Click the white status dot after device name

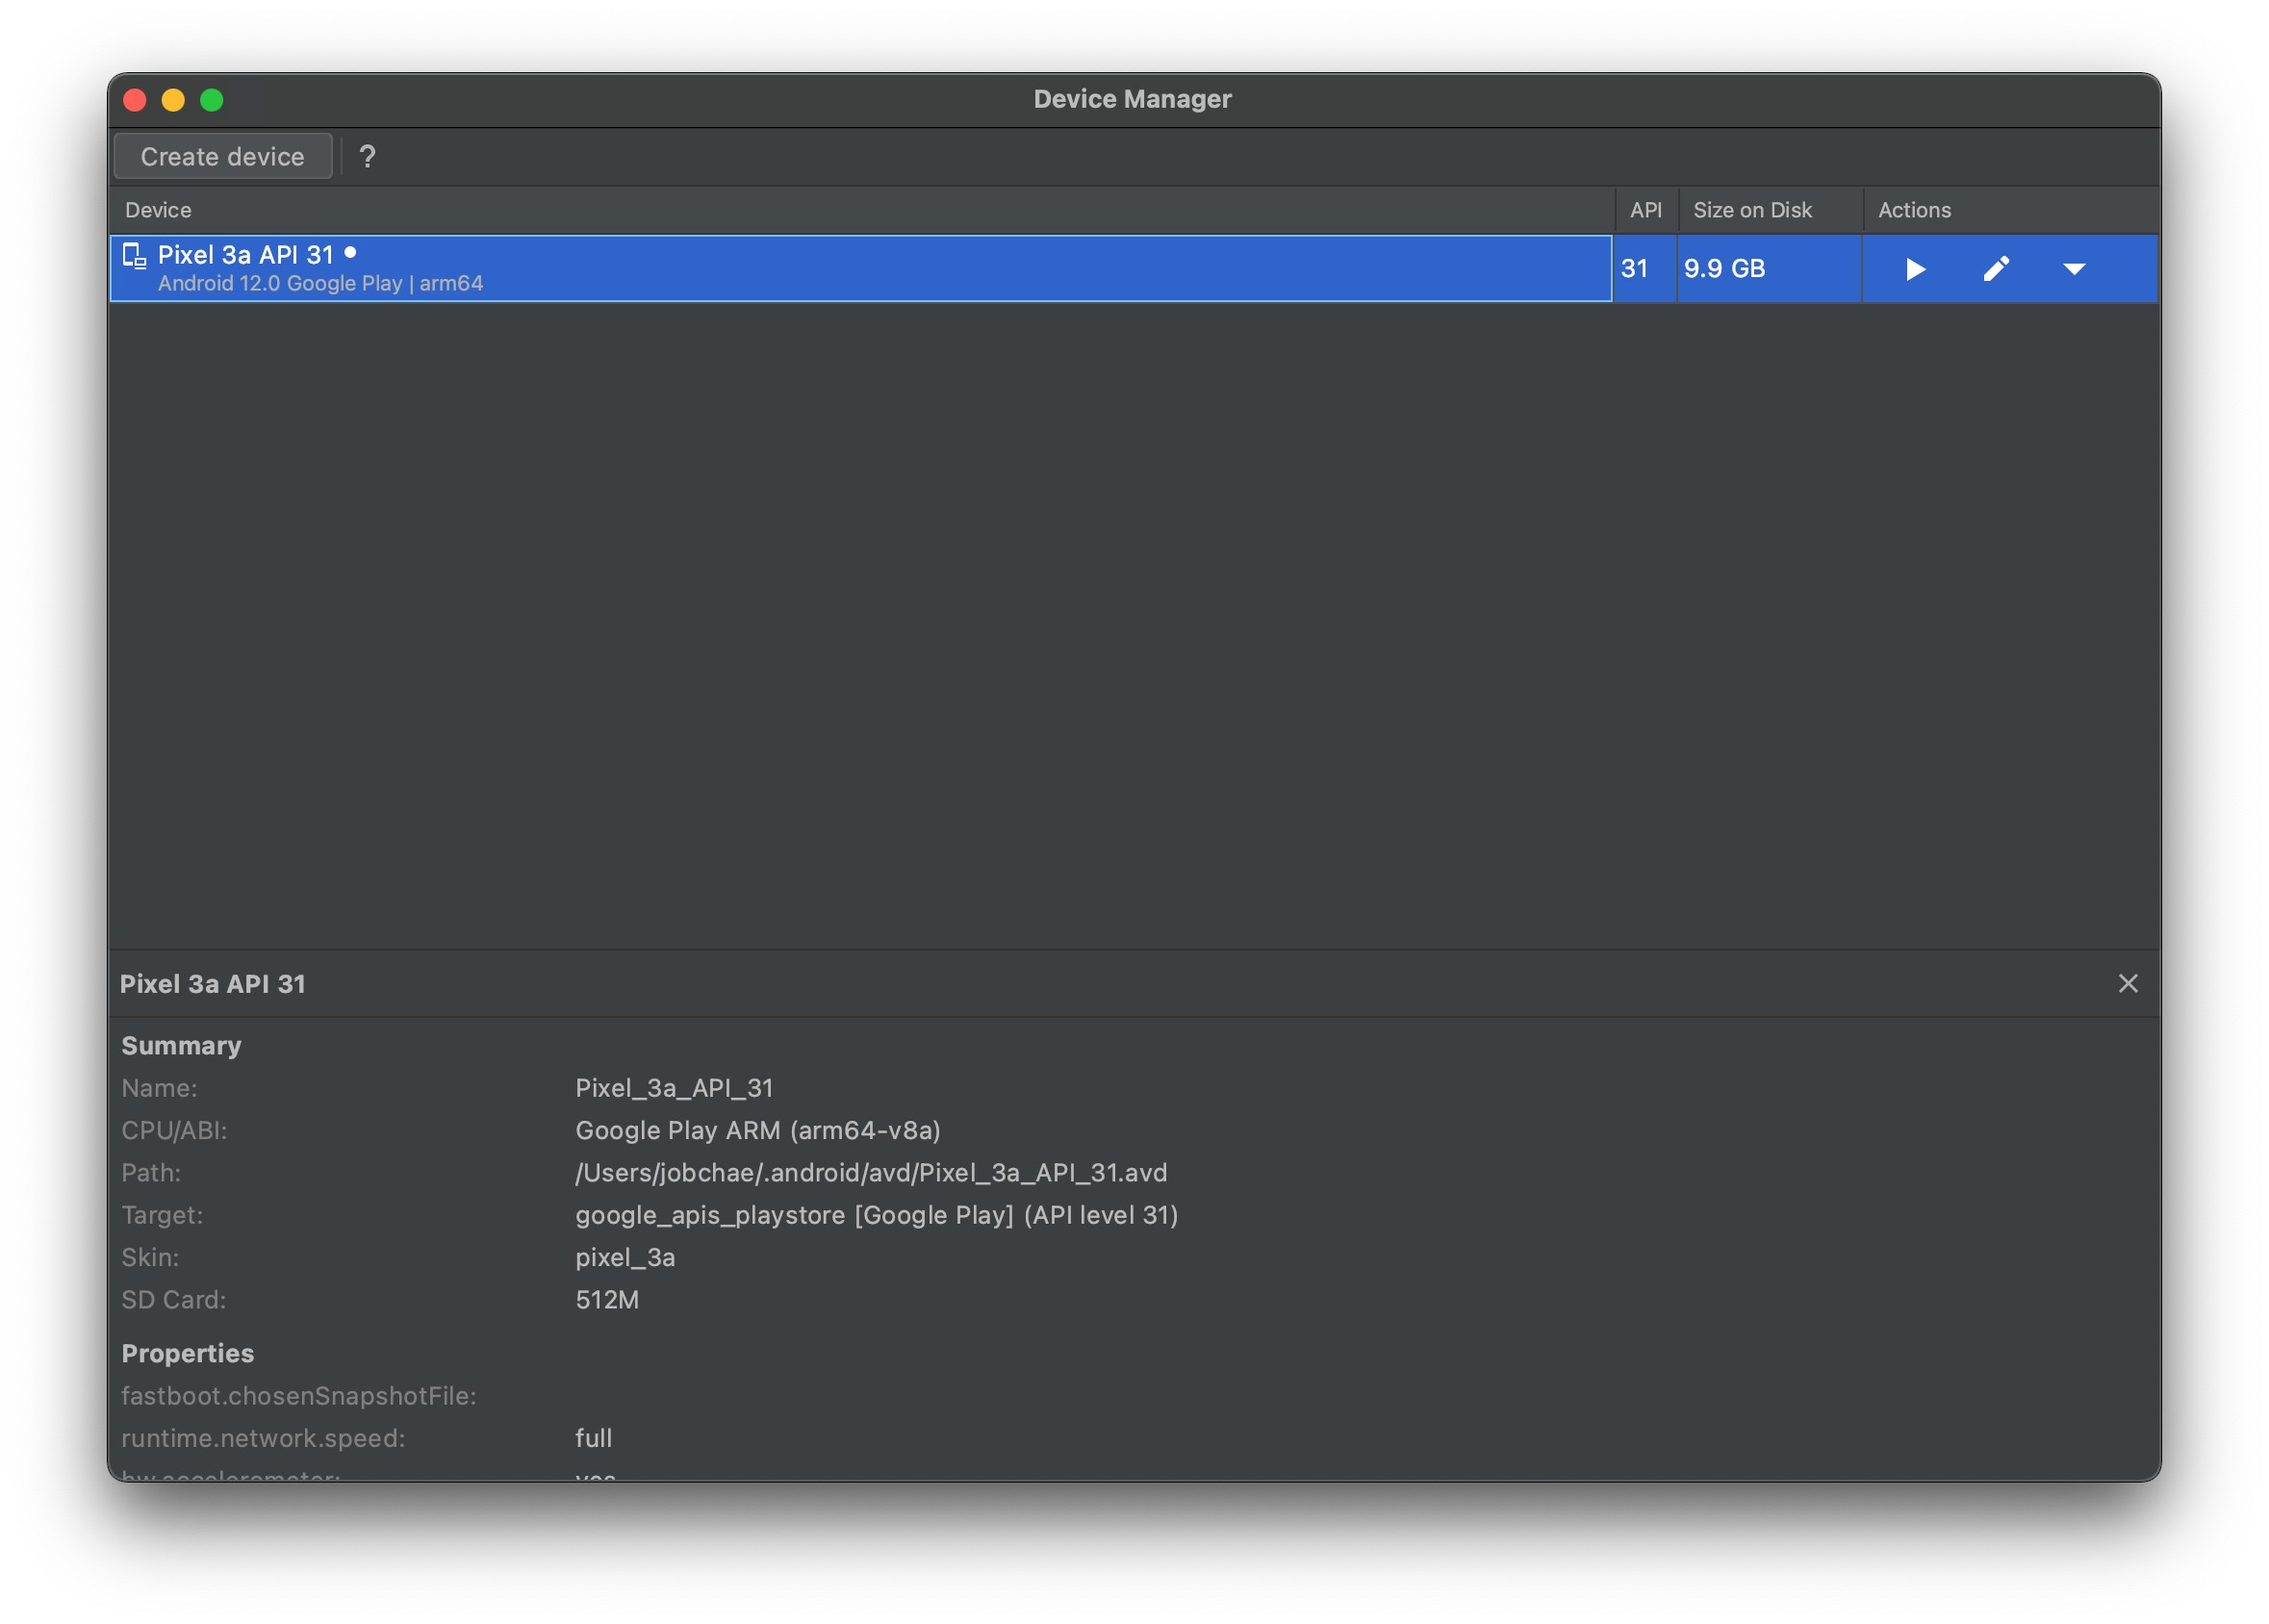[x=350, y=253]
